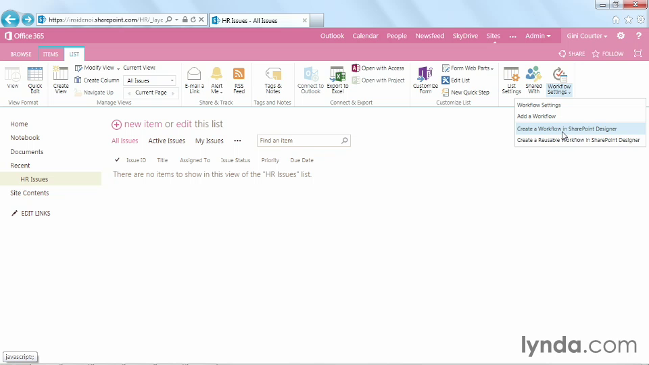Viewport: 649px width, 365px height.
Task: Click the View format icon
Action: [12, 77]
